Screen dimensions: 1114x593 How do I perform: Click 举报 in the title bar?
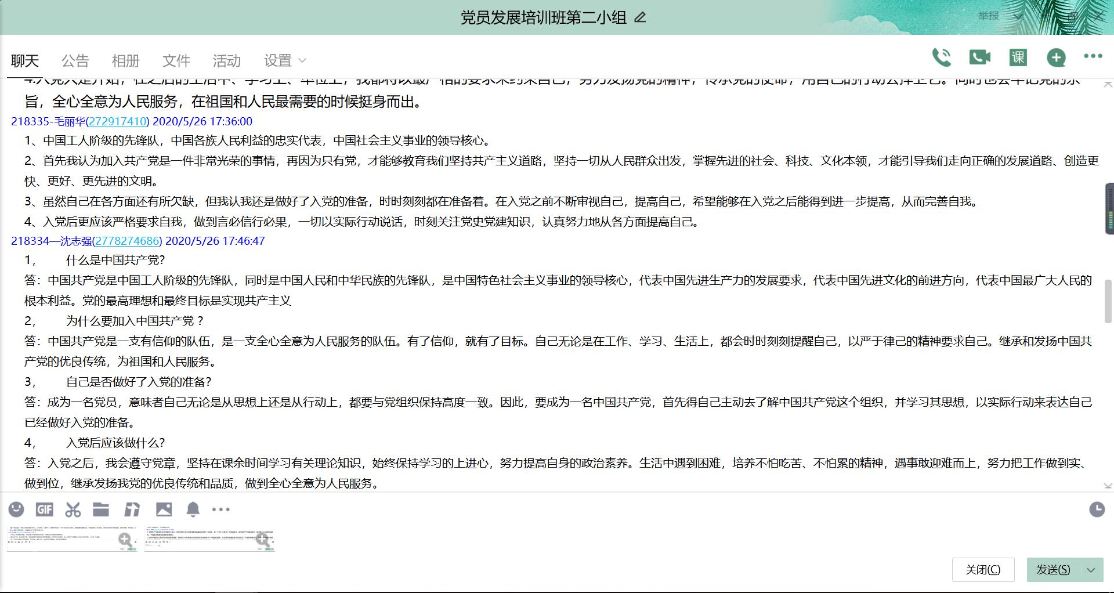(x=989, y=16)
